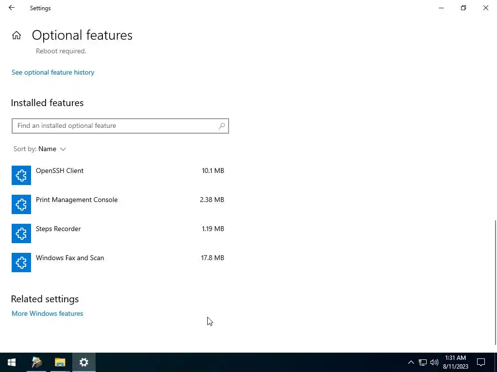Click the OpenSSH Client puzzle icon
497x372 pixels.
click(x=21, y=175)
